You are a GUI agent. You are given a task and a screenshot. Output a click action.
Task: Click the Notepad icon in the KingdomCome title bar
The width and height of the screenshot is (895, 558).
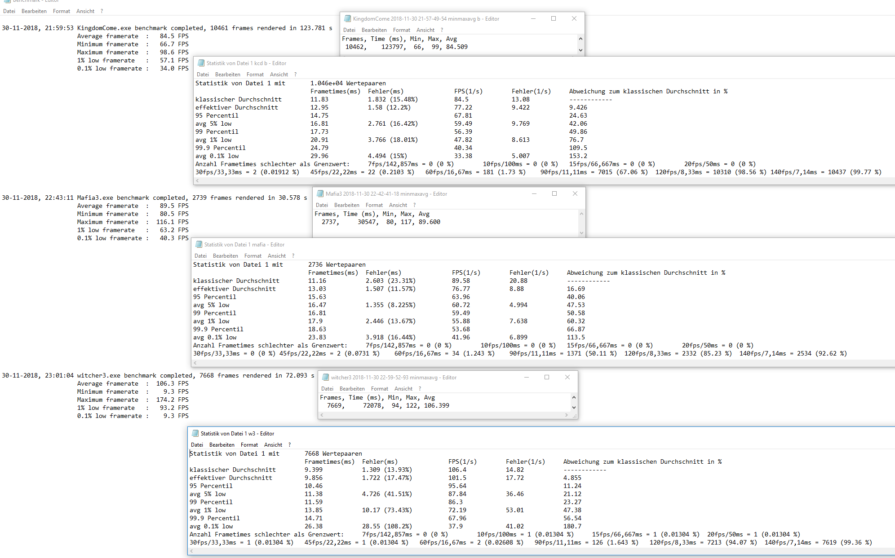(x=347, y=19)
